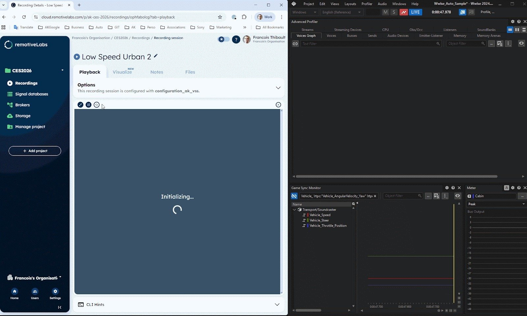Expand the CLI Hints section
This screenshot has height=316, width=527.
click(x=277, y=304)
